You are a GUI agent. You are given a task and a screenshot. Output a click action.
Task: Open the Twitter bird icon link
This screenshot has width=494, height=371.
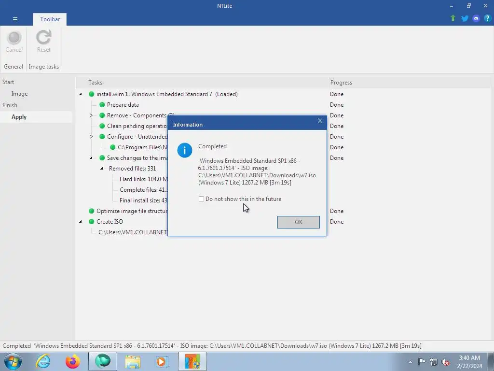click(465, 18)
